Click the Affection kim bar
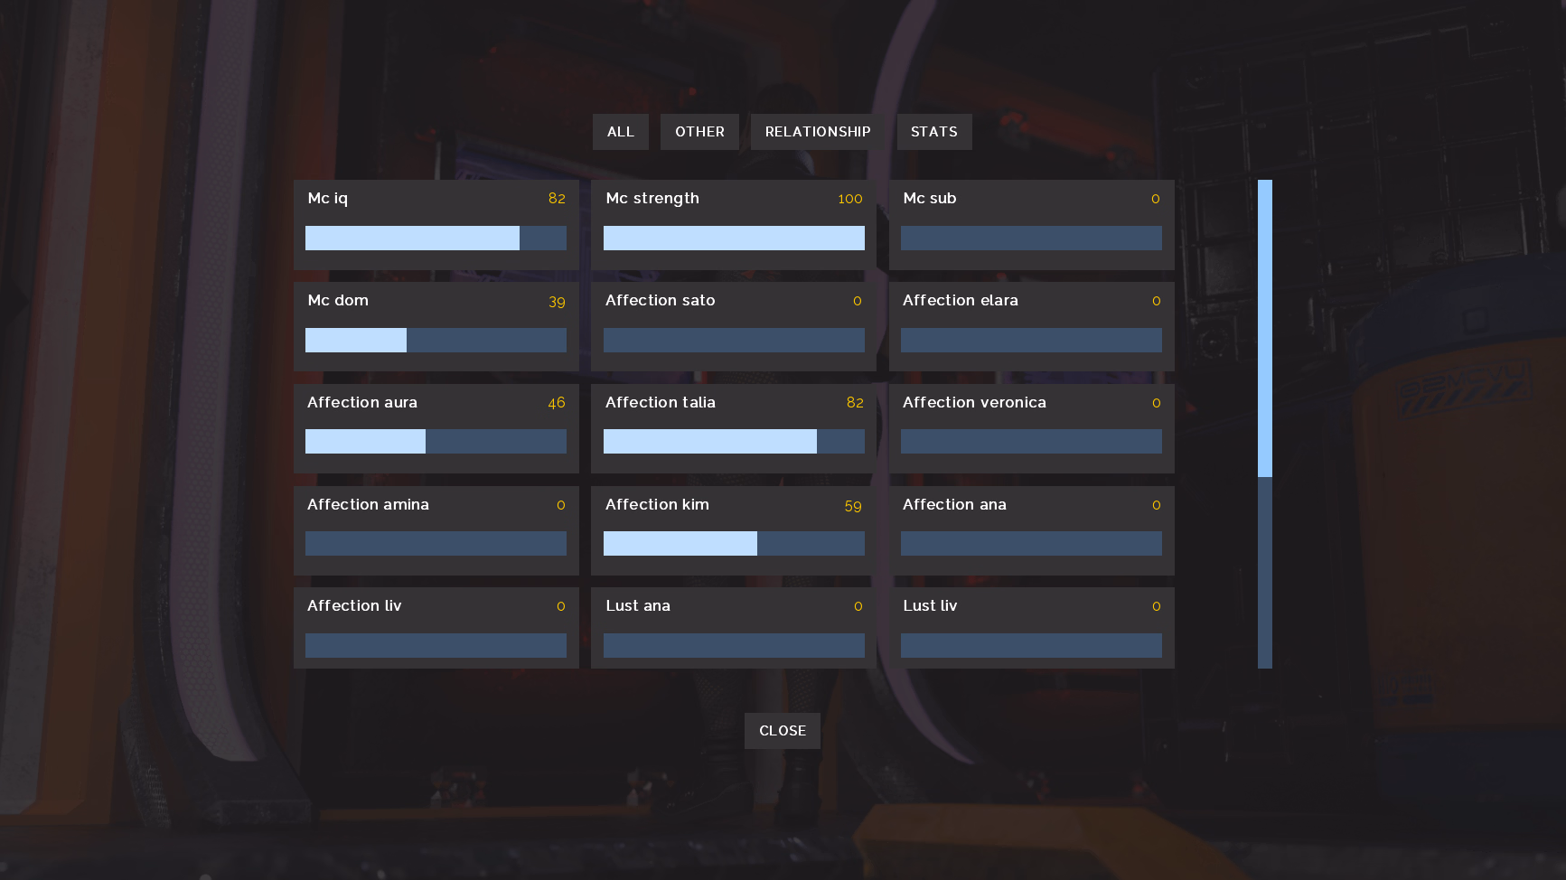This screenshot has width=1566, height=880. coord(733,544)
